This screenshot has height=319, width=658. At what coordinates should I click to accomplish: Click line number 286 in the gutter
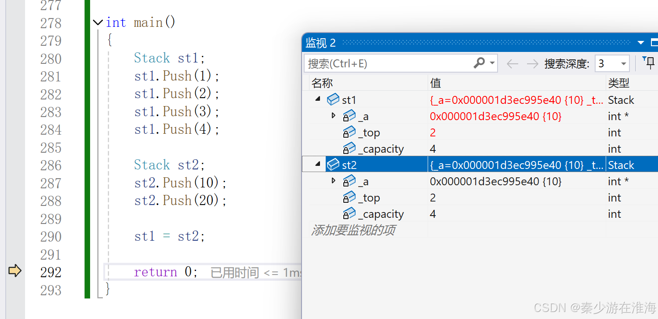(51, 165)
